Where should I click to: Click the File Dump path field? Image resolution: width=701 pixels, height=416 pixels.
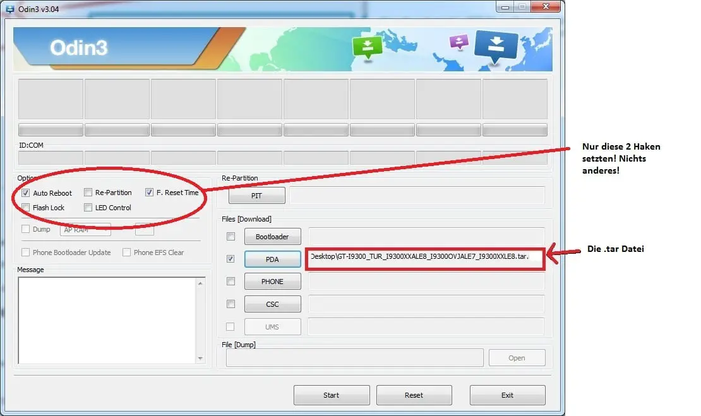point(355,358)
